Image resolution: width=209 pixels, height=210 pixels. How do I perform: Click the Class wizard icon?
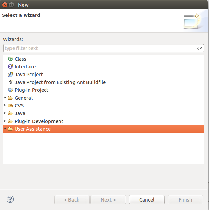pyautogui.click(x=11, y=59)
